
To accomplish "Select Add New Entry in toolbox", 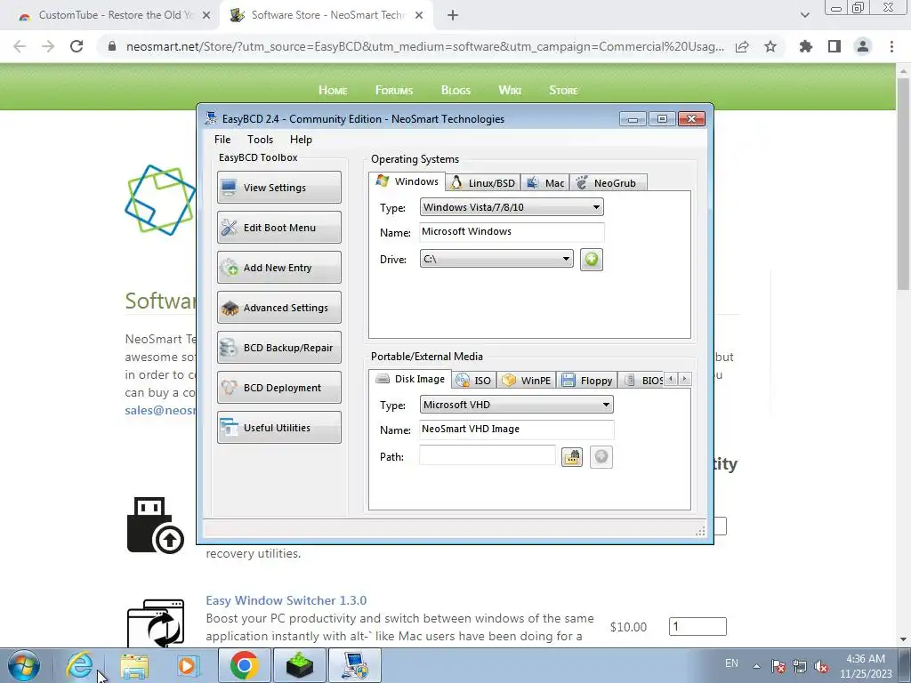I will pos(278,267).
